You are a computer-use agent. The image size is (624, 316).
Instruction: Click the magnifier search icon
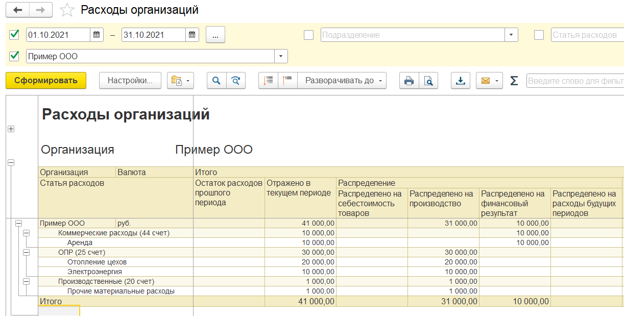[217, 80]
